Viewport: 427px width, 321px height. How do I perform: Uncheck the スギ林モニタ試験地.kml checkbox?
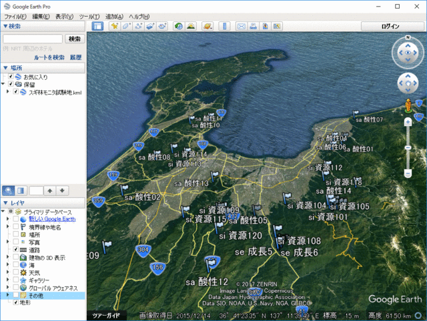tap(16, 92)
